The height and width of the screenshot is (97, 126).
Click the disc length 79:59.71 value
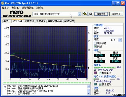click(108, 33)
